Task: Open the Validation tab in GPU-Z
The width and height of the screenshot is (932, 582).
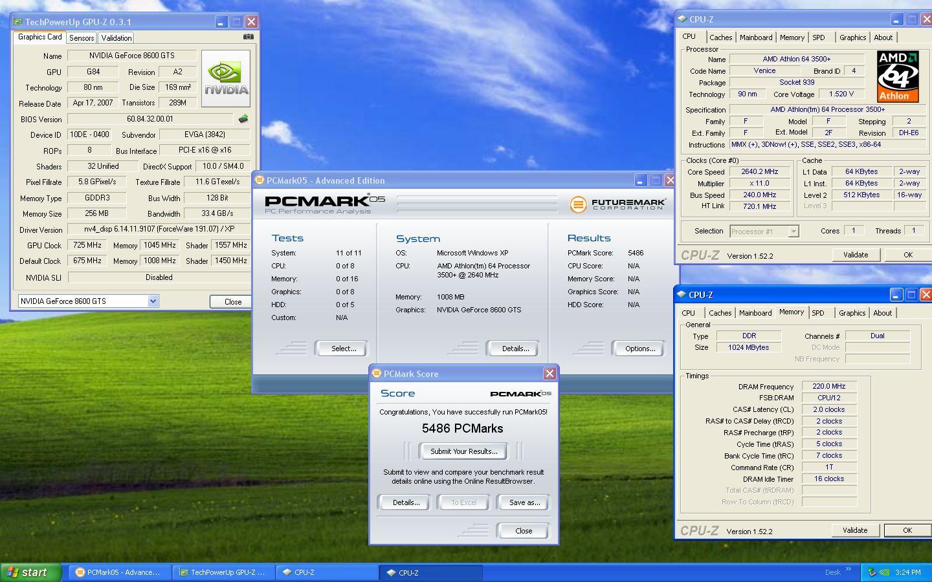Action: pyautogui.click(x=116, y=38)
